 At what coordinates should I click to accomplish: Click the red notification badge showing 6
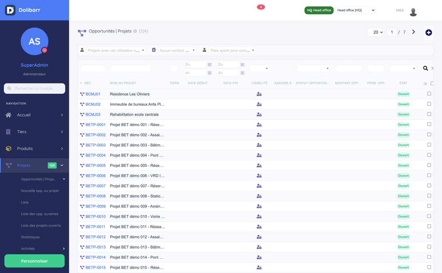click(x=261, y=7)
